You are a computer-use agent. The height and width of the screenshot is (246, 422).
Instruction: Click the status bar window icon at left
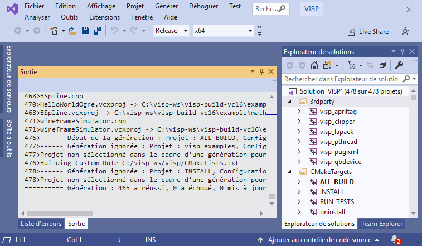[x=7, y=239]
